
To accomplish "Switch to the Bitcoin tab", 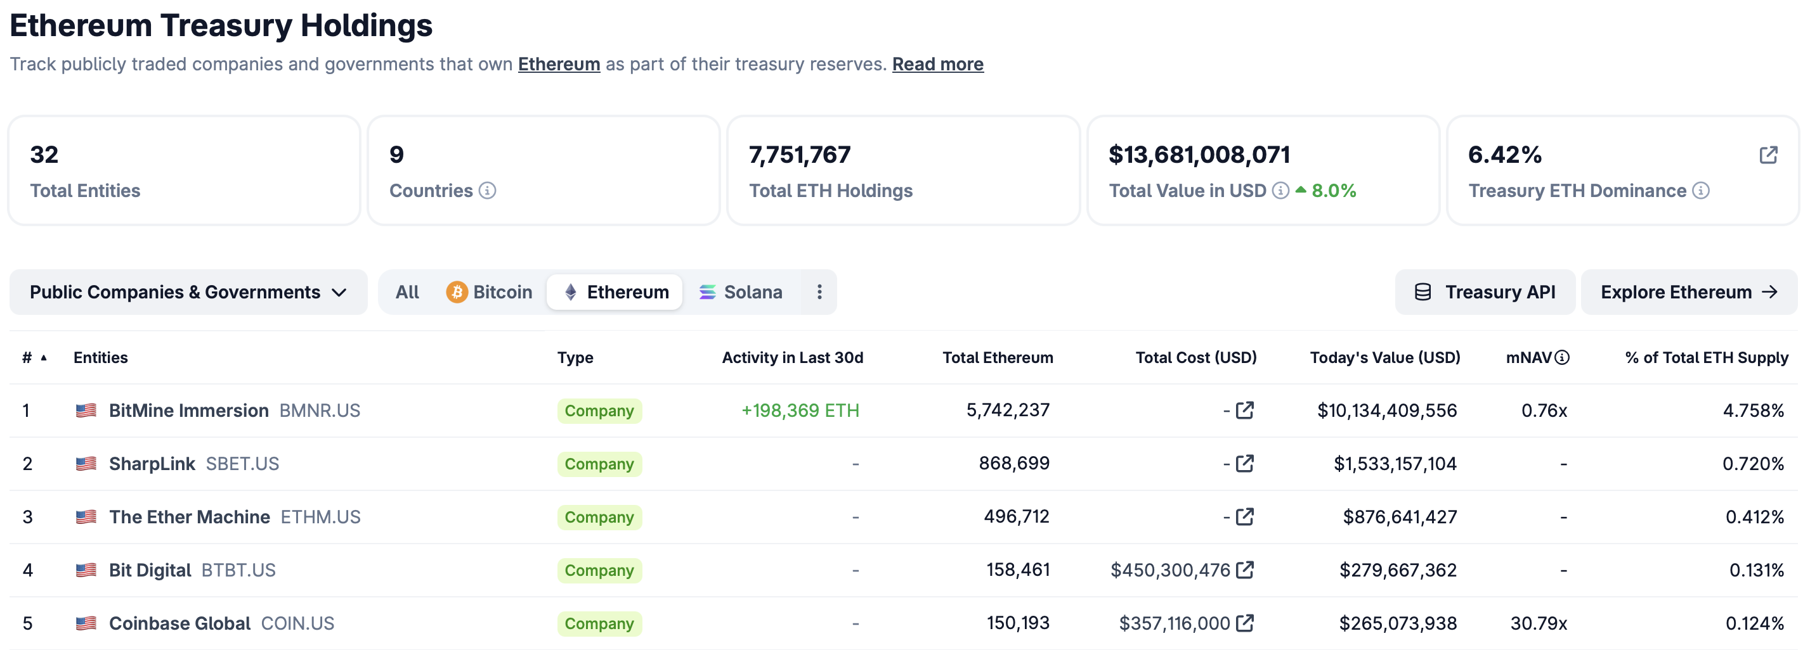I will [489, 292].
